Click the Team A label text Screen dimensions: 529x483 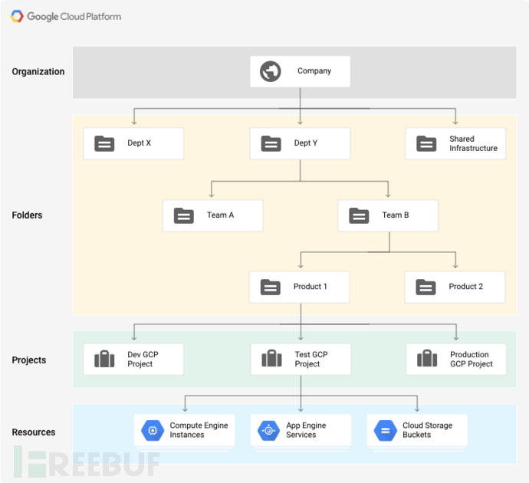tap(220, 215)
